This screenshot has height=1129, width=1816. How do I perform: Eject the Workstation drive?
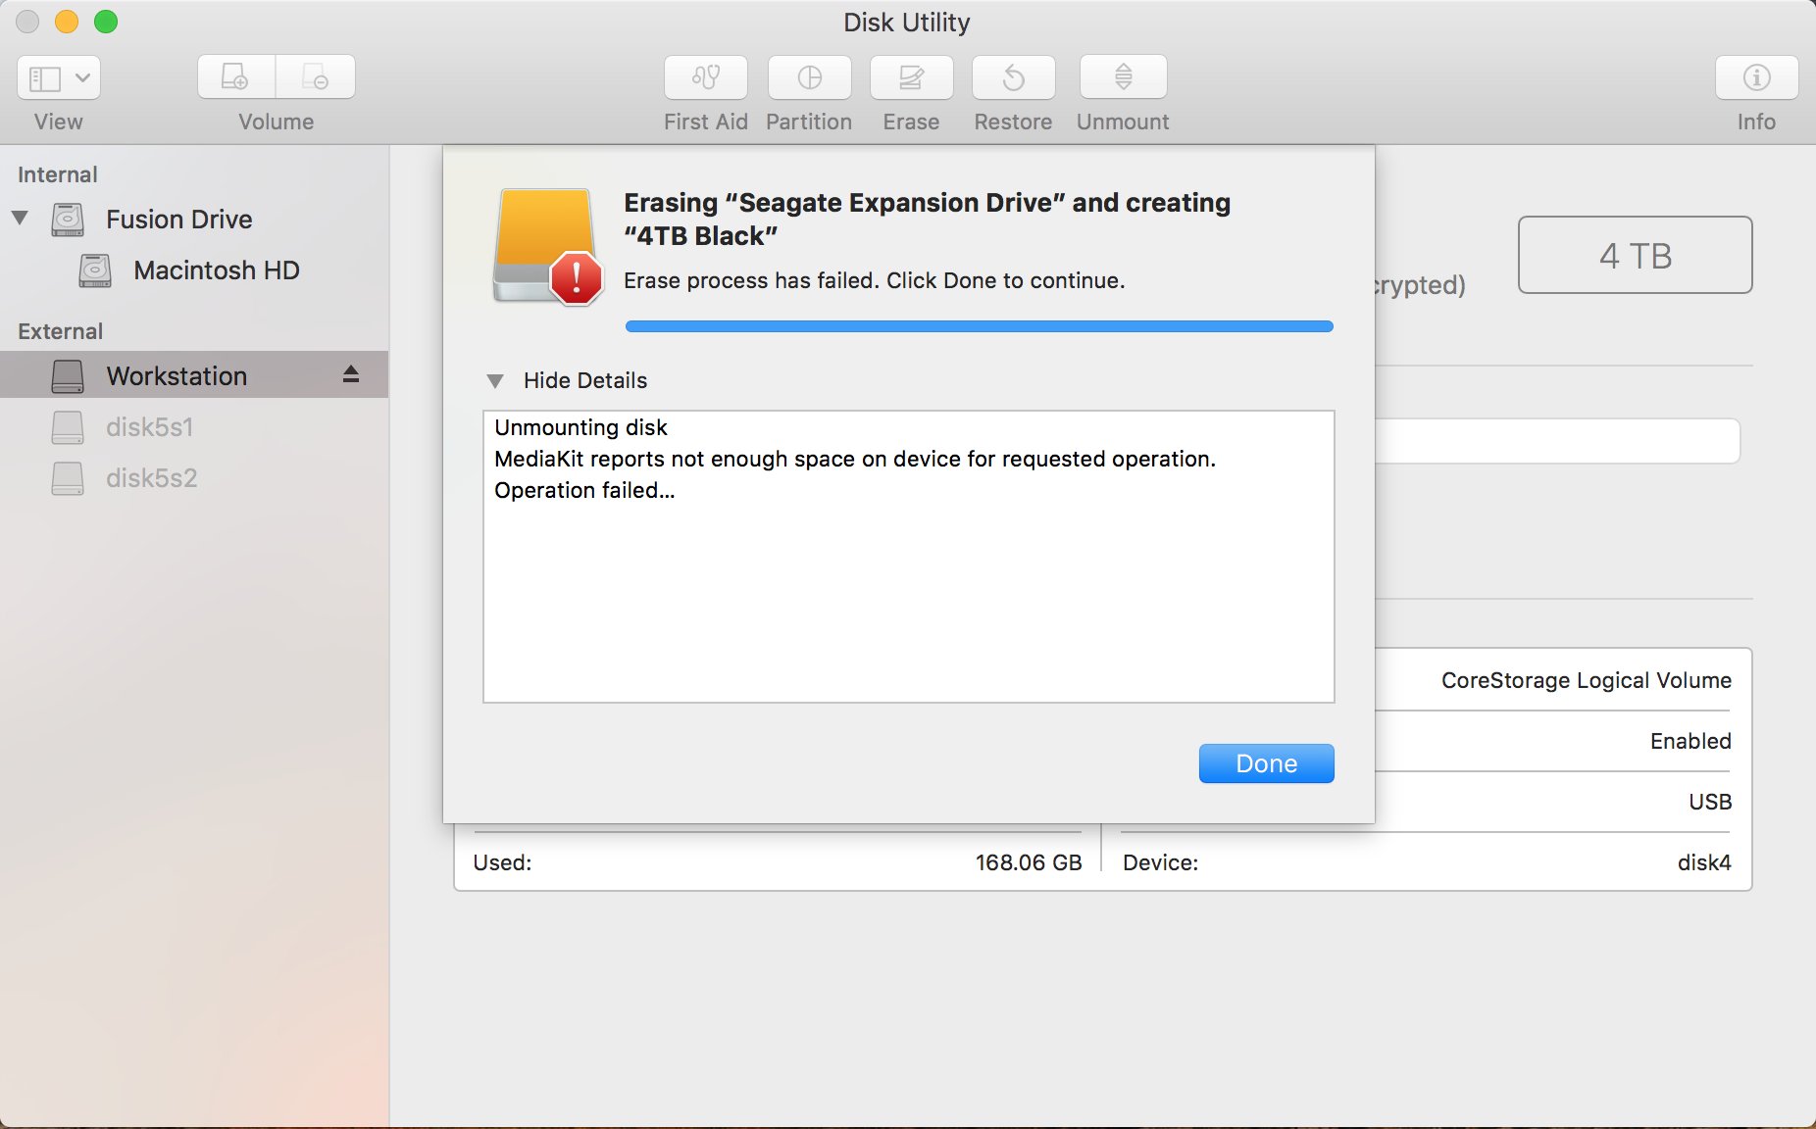(351, 374)
